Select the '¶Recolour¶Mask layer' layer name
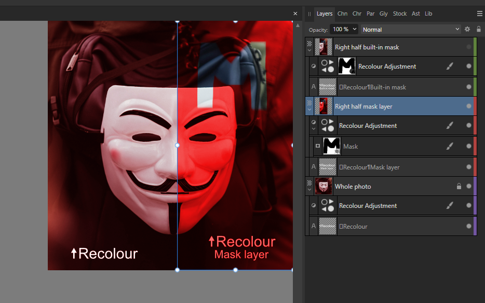485x303 pixels. [369, 167]
